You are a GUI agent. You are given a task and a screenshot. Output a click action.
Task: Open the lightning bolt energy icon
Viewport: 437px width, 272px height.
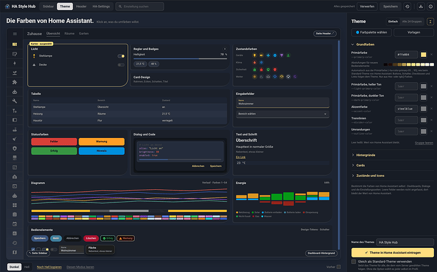15,63
